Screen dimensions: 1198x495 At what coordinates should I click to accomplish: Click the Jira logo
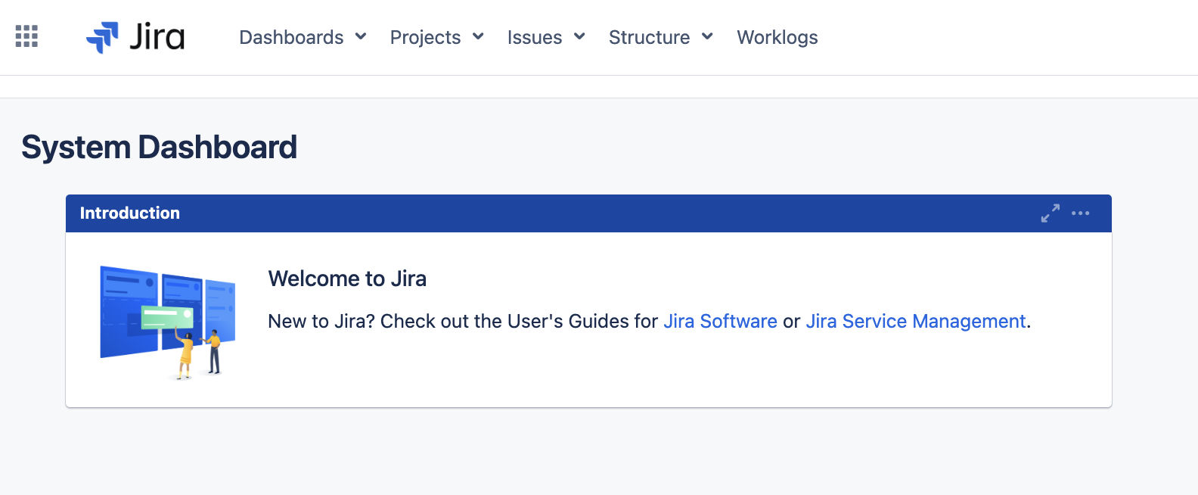click(135, 37)
